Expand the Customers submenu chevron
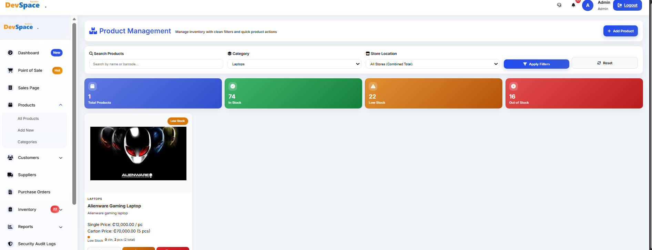The width and height of the screenshot is (652, 250). coord(61,158)
